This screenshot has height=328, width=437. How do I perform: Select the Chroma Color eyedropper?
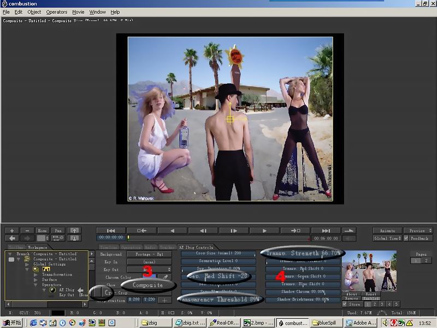[165, 277]
